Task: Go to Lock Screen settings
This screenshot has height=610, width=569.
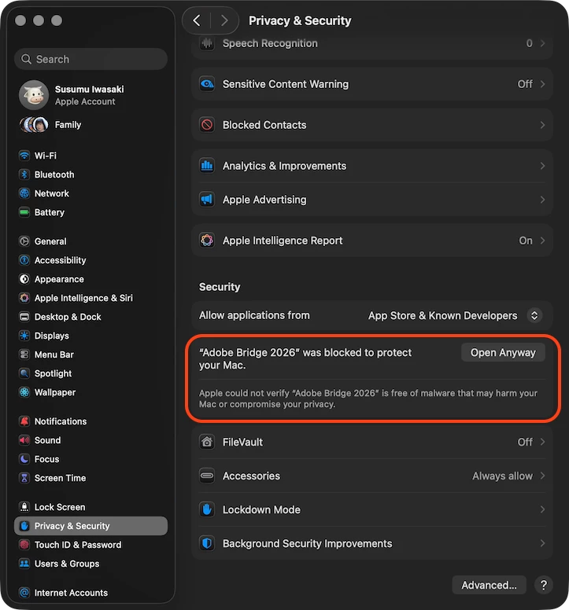Action: point(91,507)
